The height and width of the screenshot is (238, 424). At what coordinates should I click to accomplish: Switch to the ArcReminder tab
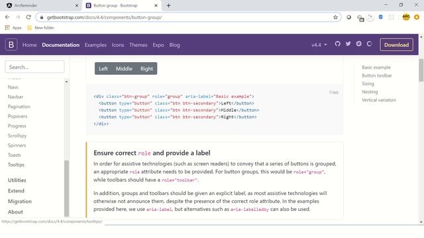click(40, 5)
